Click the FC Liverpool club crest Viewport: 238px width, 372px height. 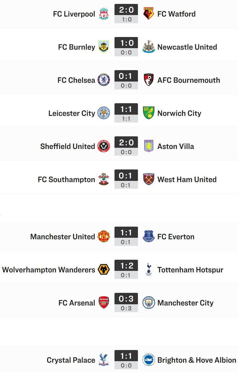[104, 14]
